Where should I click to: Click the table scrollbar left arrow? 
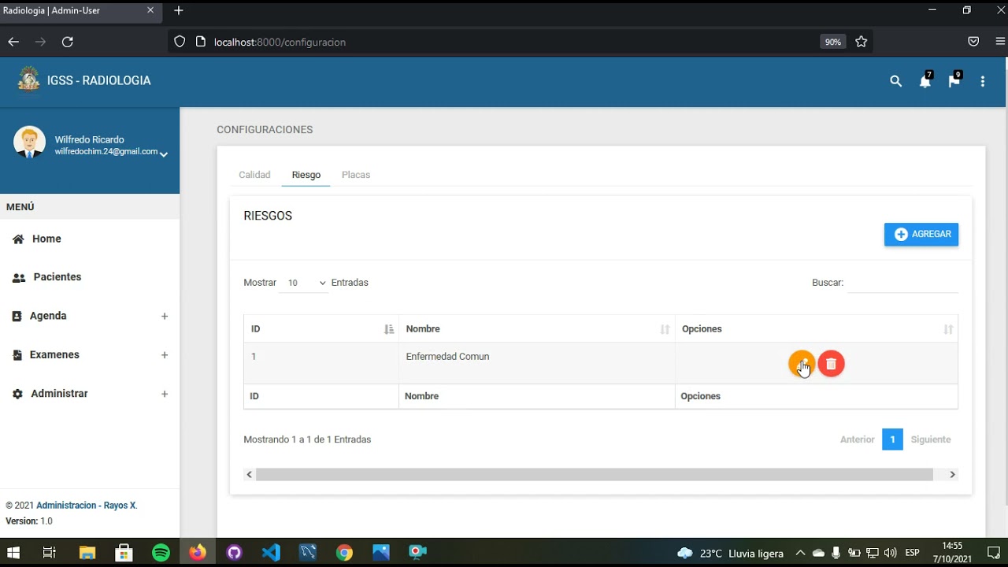coord(250,475)
